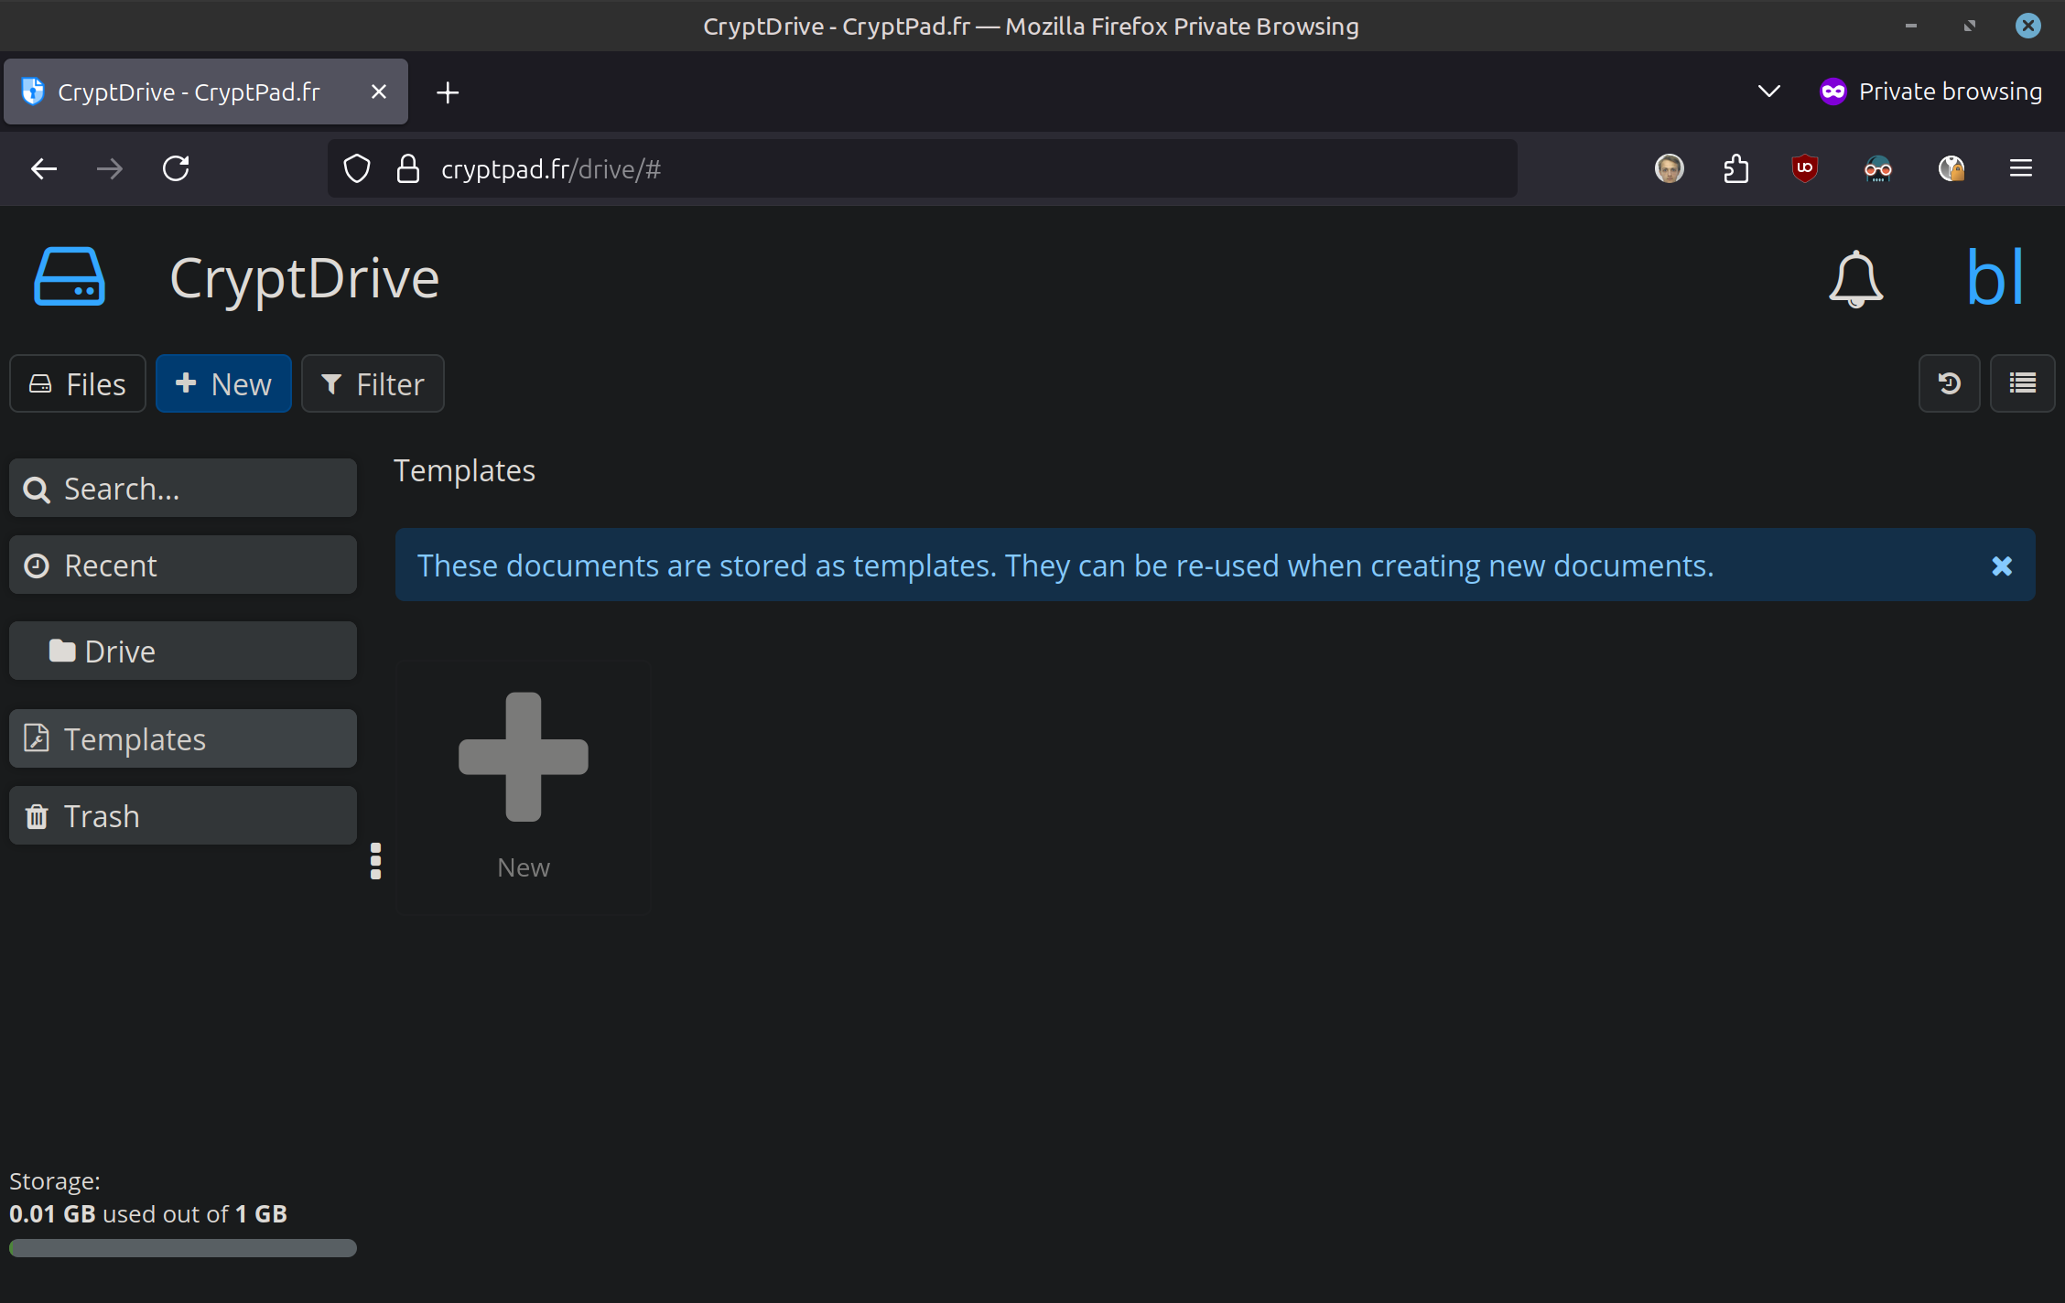
Task: Open the user account menu 'bl'
Action: 1995,278
